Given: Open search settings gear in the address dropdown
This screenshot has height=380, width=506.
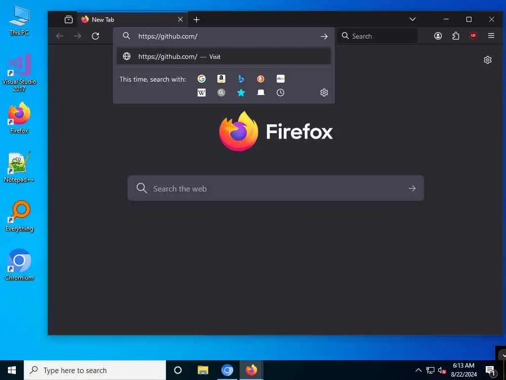Looking at the screenshot, I should [324, 93].
